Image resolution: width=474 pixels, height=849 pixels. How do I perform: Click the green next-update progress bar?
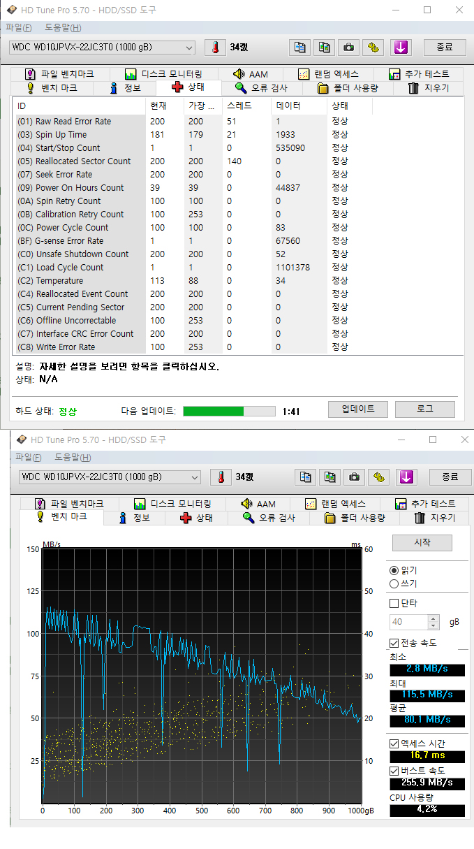[x=229, y=411]
